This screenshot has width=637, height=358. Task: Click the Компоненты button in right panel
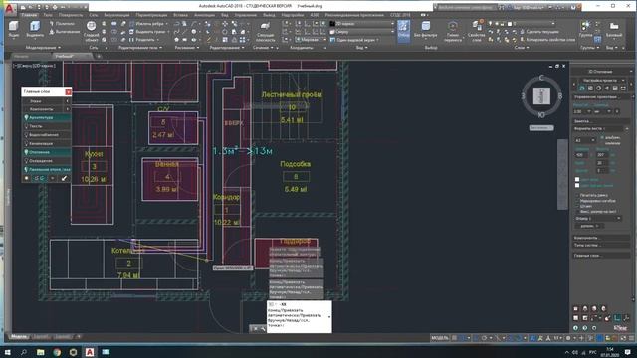point(602,238)
